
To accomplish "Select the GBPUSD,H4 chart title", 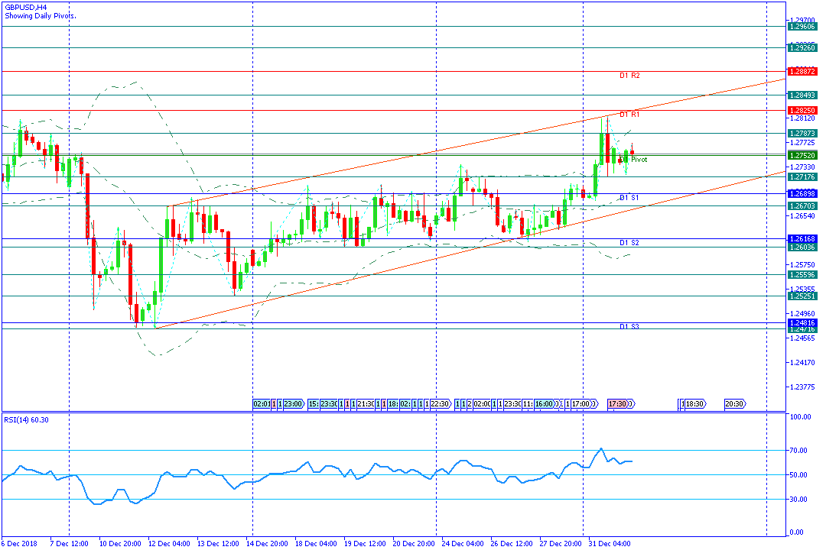I will (26, 8).
